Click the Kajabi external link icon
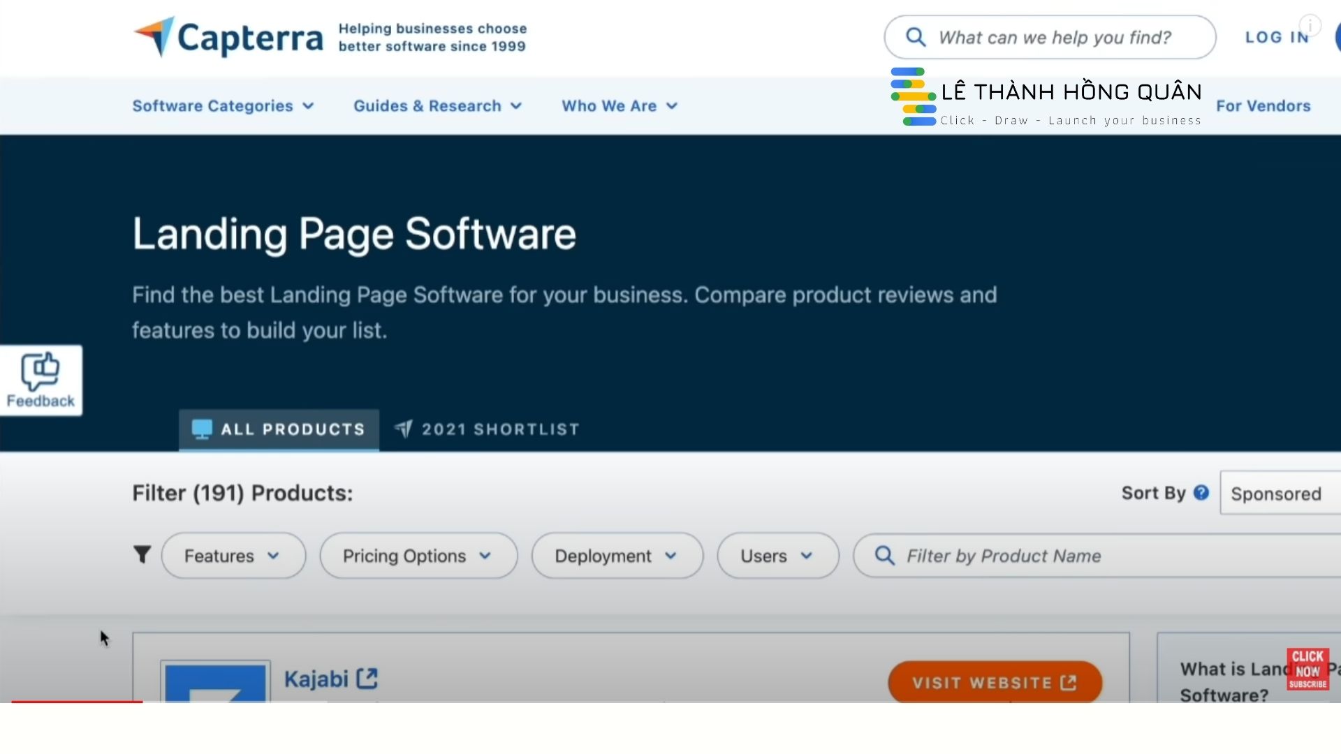Viewport: 1341px width, 754px height. pos(367,679)
